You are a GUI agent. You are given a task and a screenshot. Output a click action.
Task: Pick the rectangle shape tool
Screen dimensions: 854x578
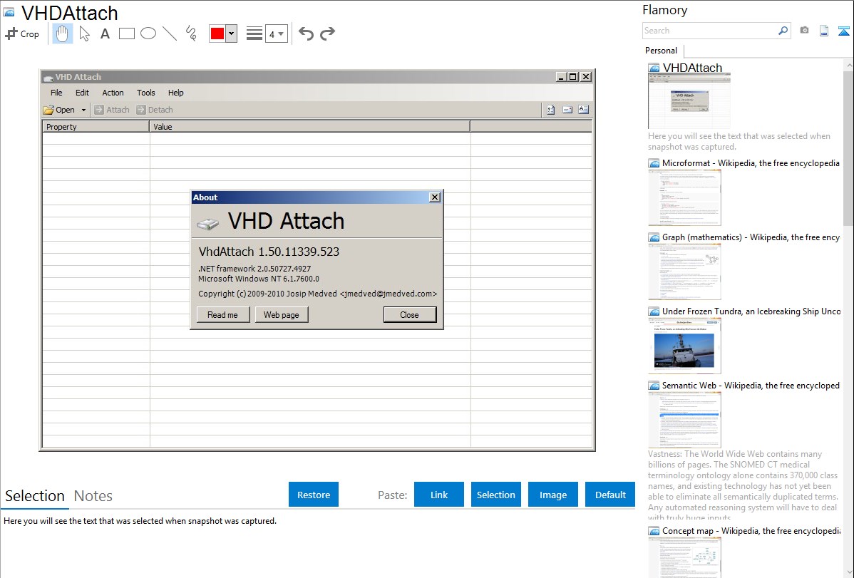coord(127,33)
